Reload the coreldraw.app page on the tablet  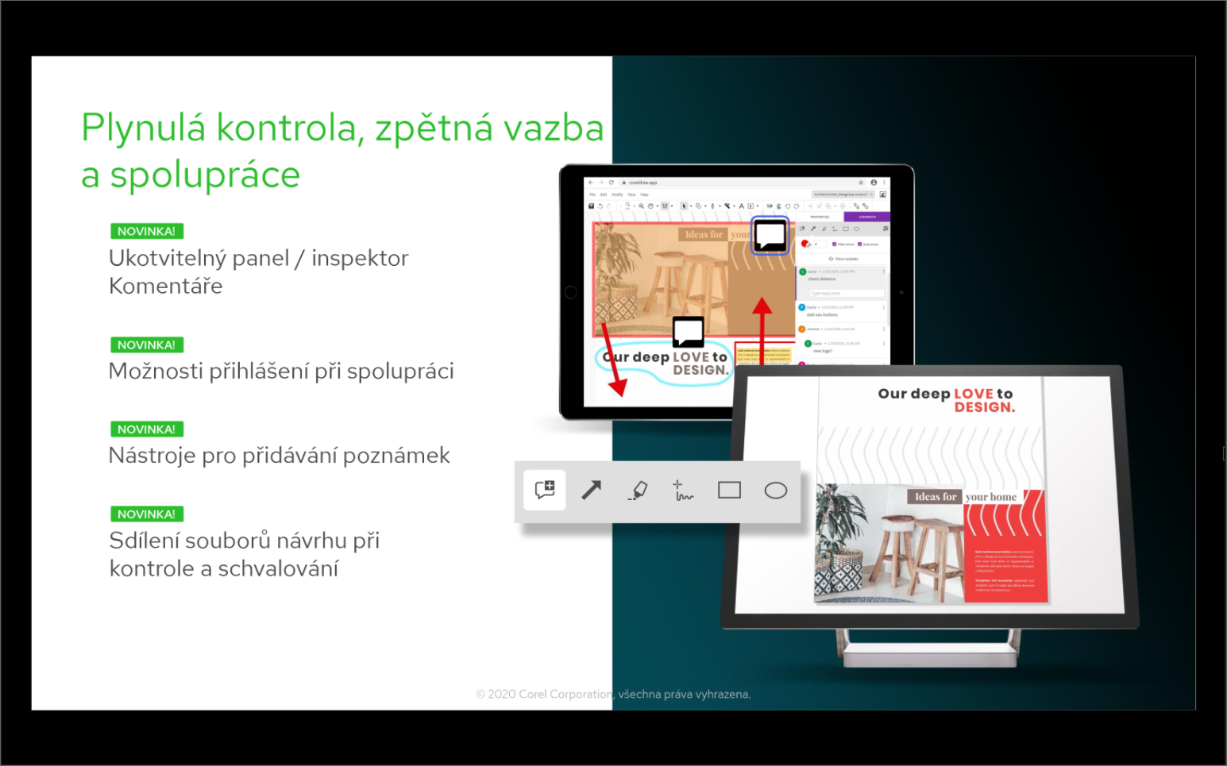(611, 183)
